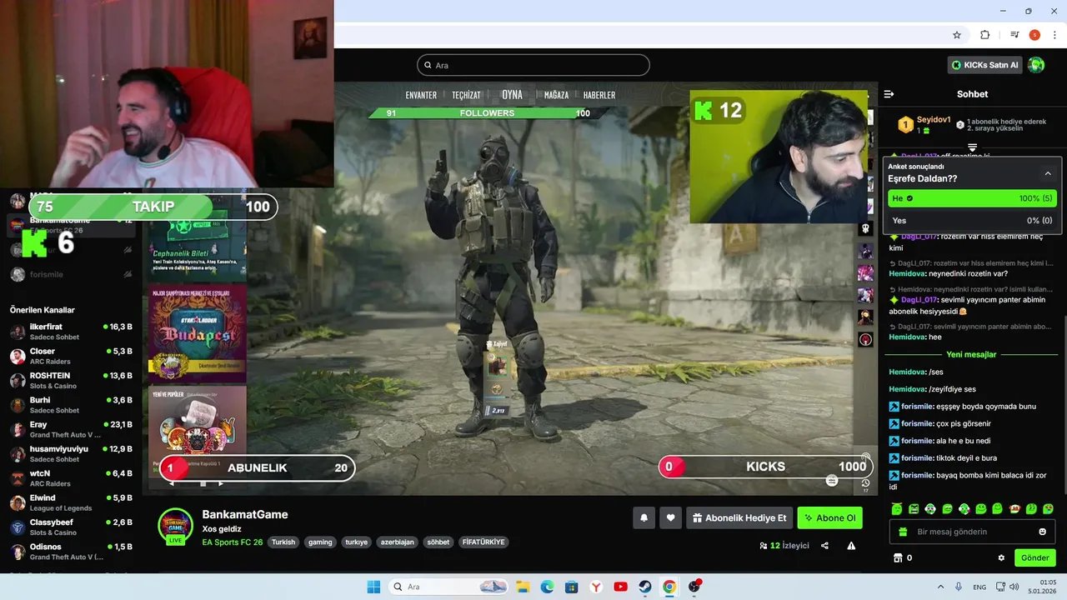Open Steam from the taskbar

645,587
